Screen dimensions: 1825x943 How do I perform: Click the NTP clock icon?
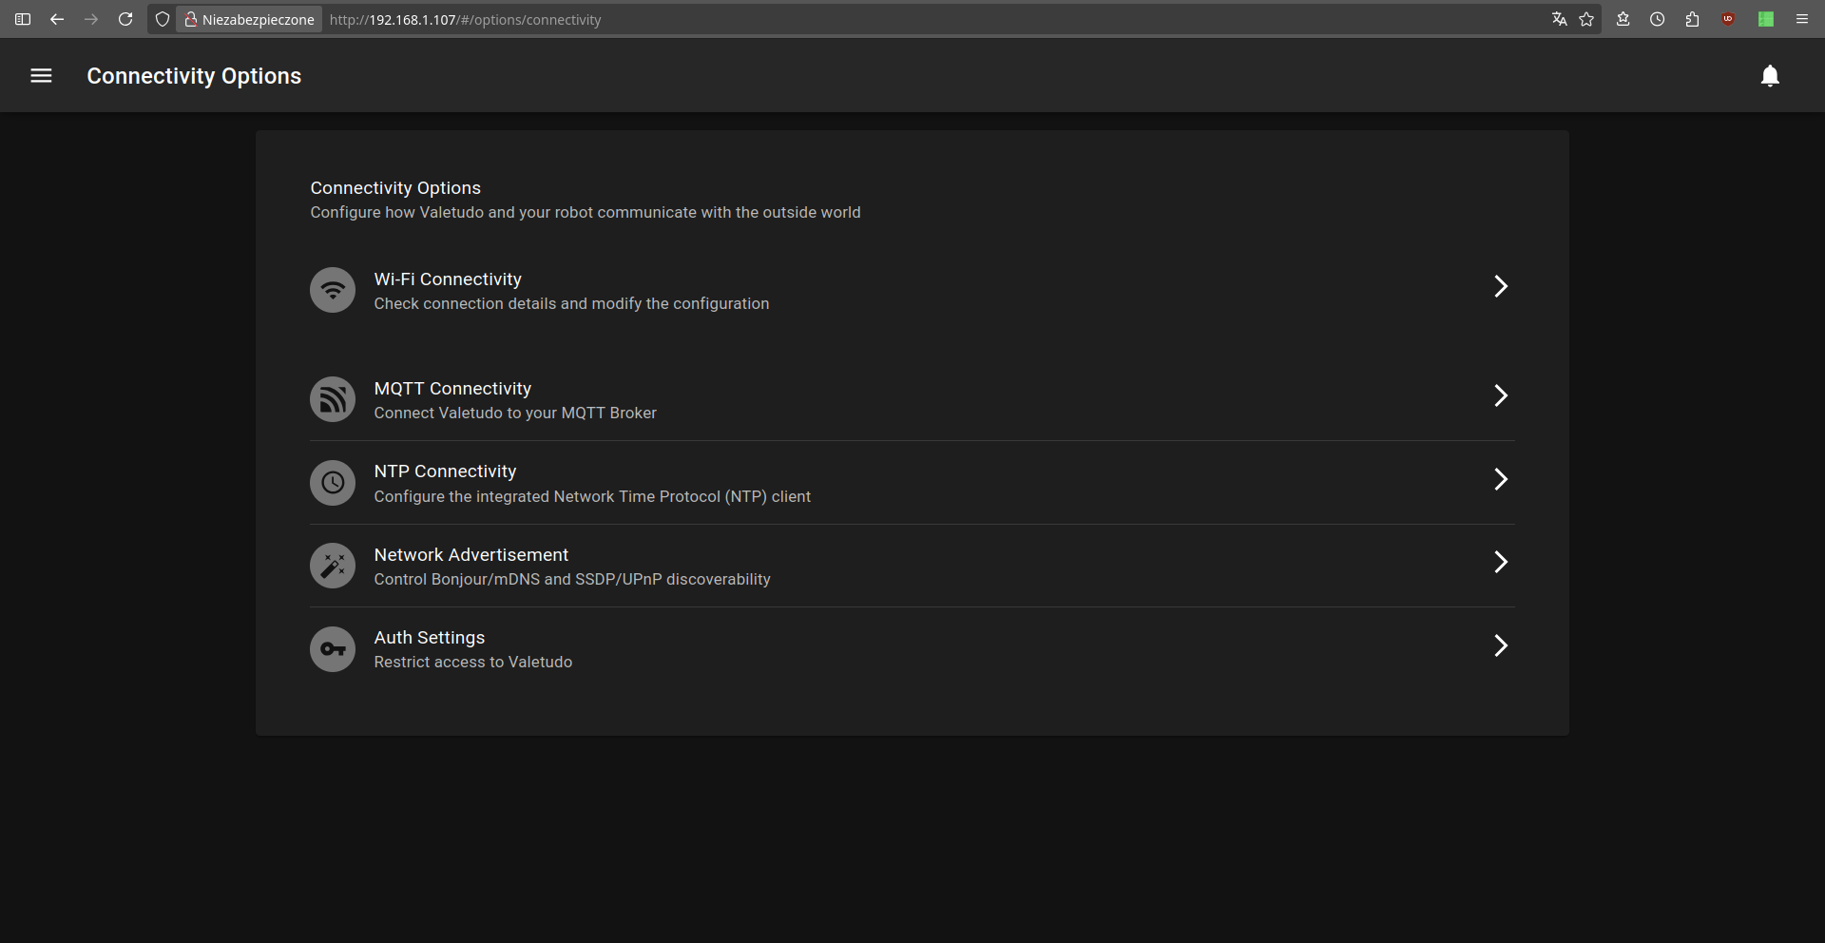pos(333,483)
